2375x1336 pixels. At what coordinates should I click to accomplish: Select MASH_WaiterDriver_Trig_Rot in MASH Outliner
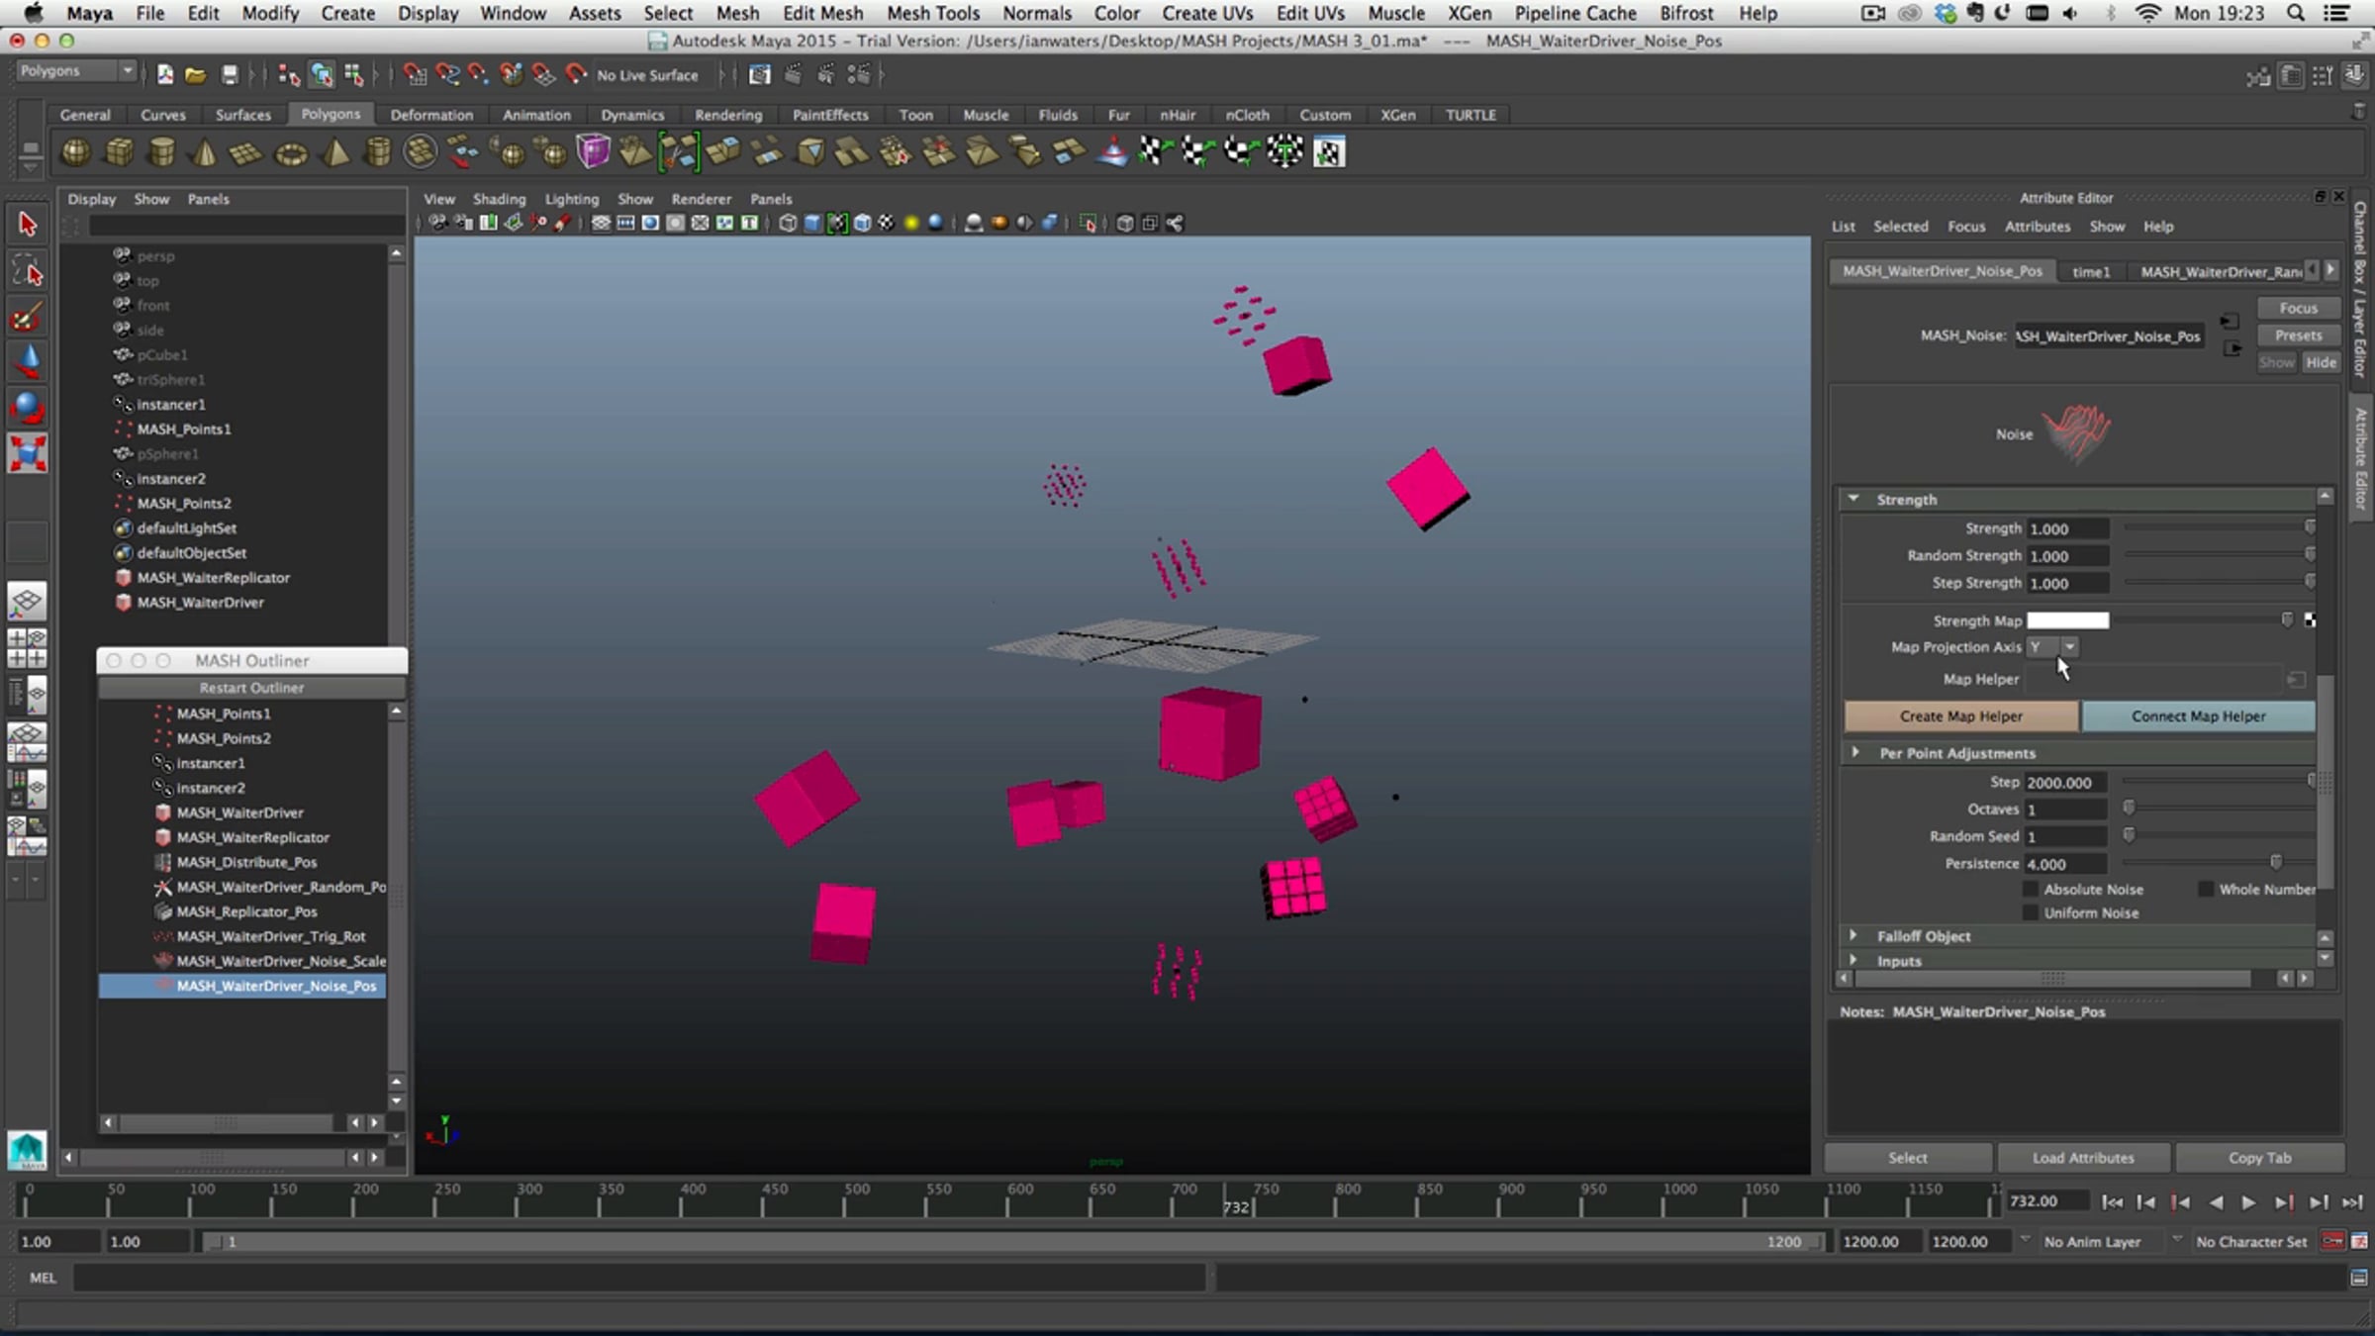coord(271,936)
